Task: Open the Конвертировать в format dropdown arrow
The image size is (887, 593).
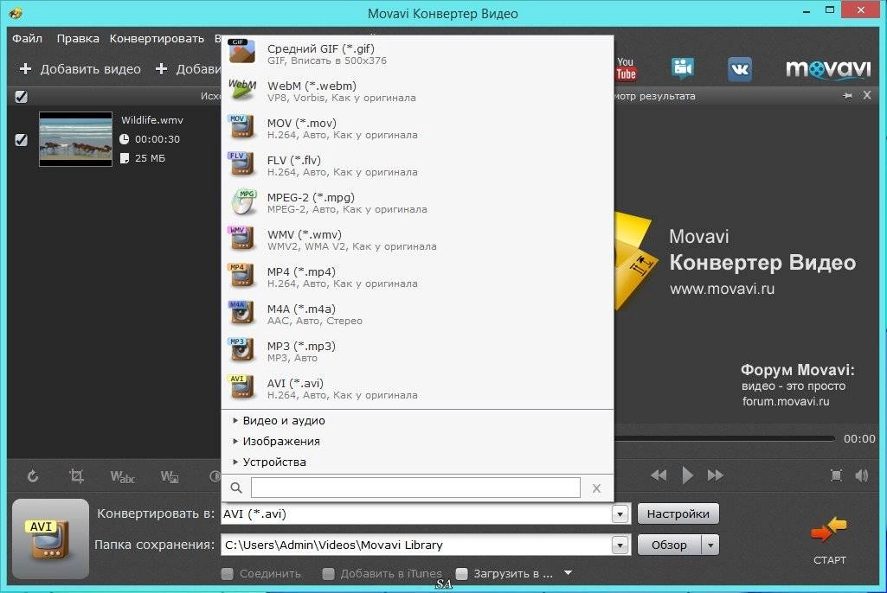Action: pos(620,513)
